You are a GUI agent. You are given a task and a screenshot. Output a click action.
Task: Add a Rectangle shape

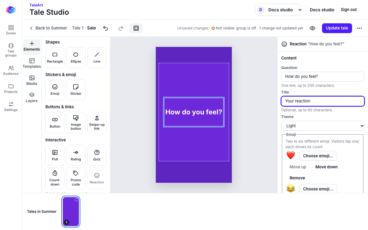55,58
